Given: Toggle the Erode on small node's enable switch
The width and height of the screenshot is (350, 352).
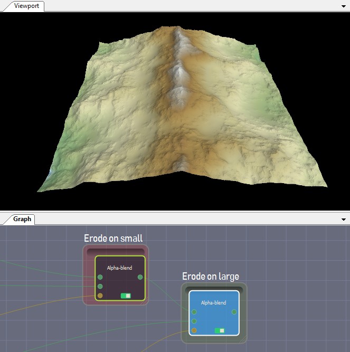Looking at the screenshot, I should click(126, 296).
